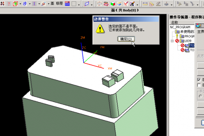Click the red checkmark verify toolpath icon

point(126,4)
